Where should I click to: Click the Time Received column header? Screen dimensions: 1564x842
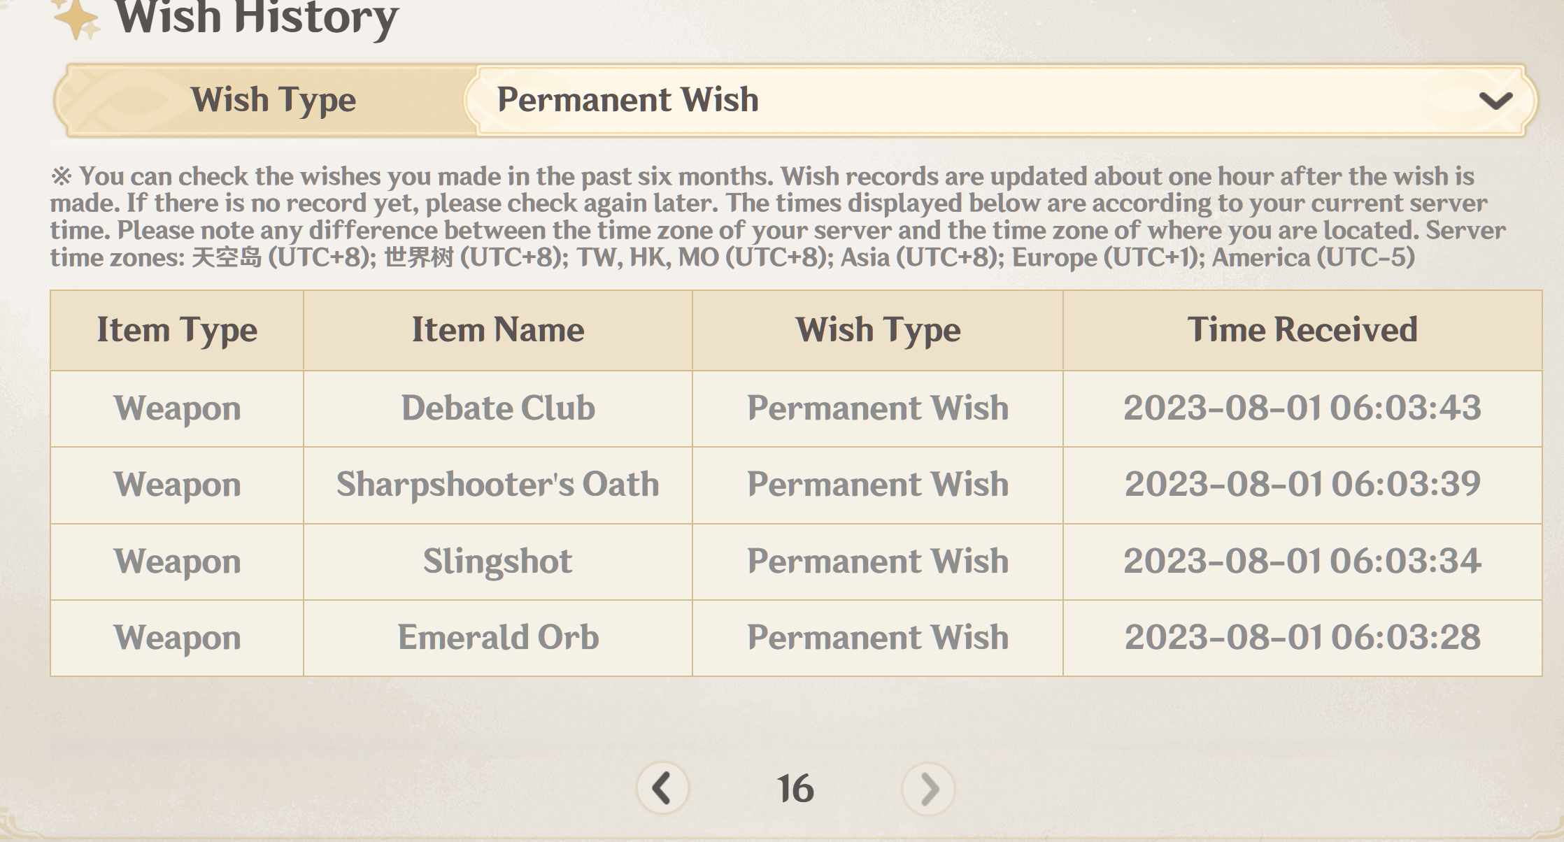click(x=1302, y=330)
